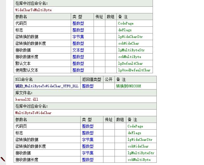Click lpWideCharStr remark in the WideCharToMultiByte table
The image size is (204, 165).
point(130,37)
